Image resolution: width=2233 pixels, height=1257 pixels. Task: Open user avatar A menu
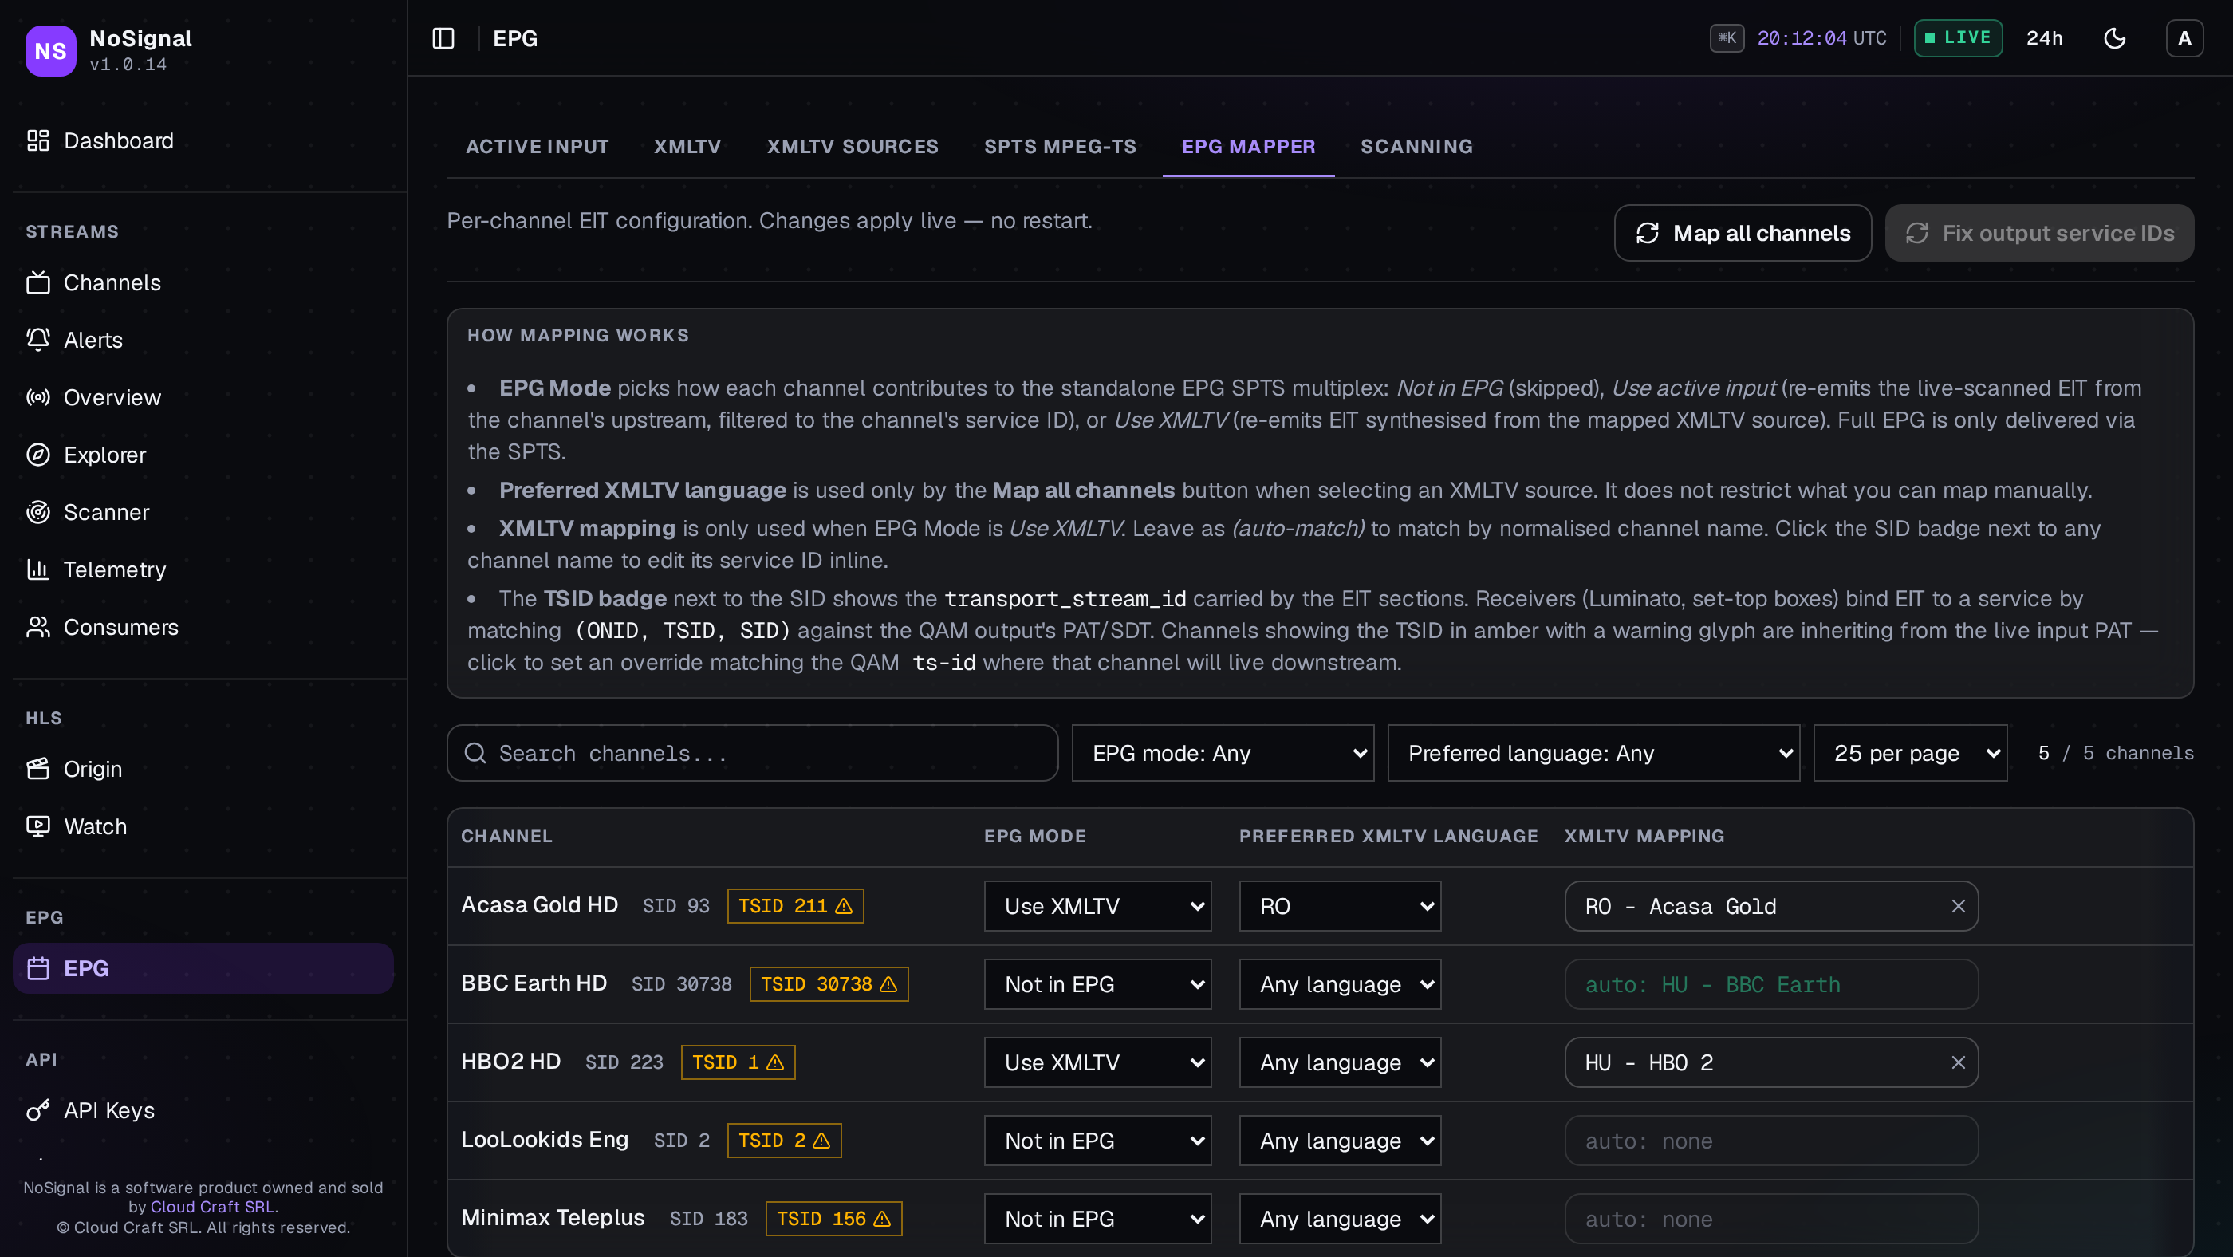2184,38
